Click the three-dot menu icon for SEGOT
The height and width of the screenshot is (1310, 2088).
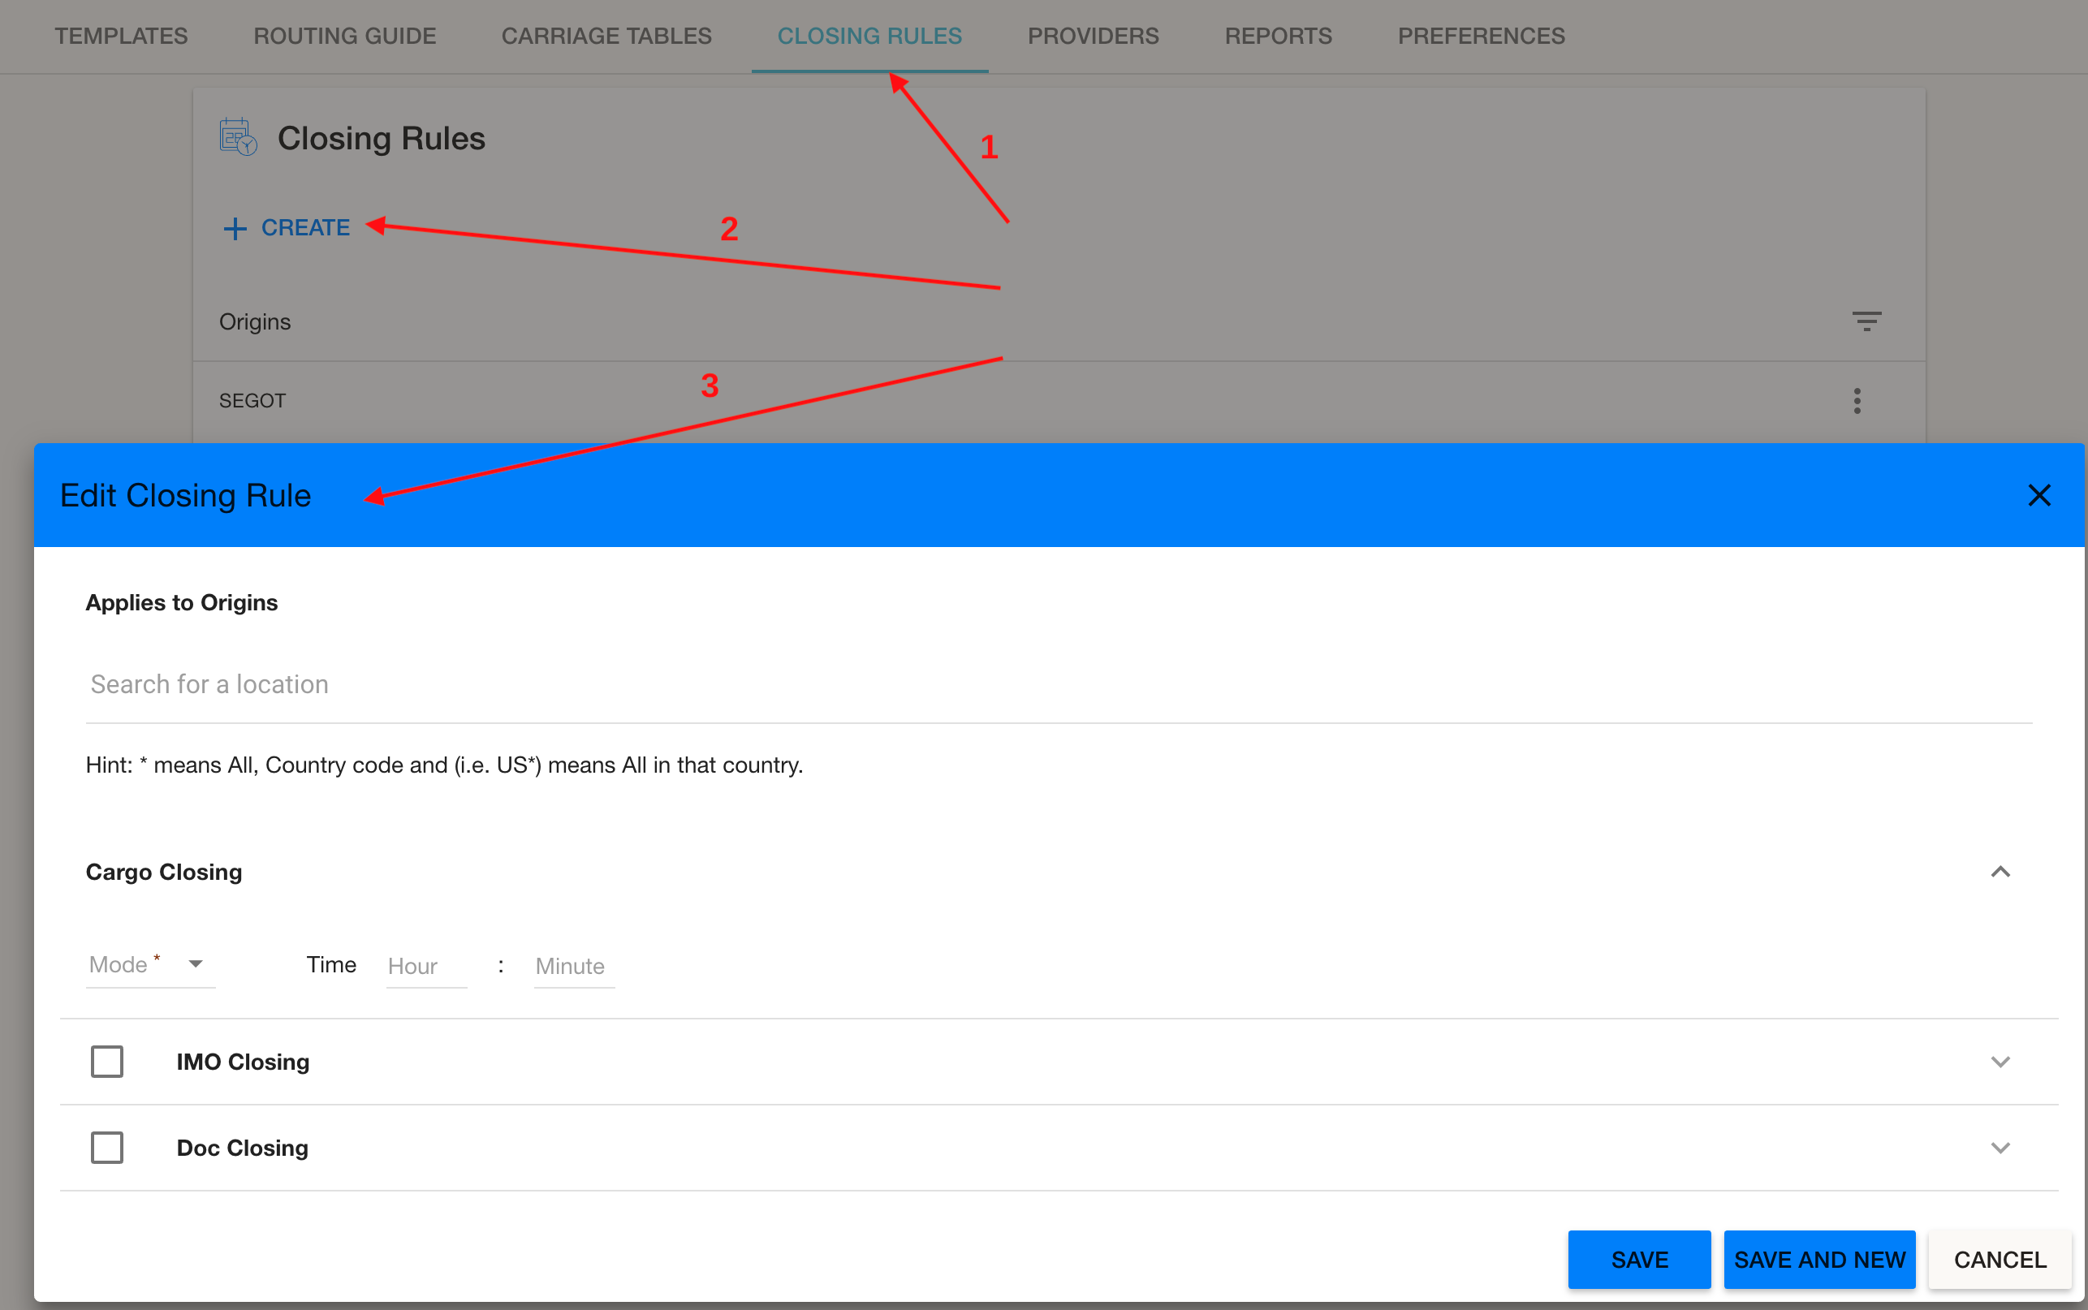(x=1857, y=400)
